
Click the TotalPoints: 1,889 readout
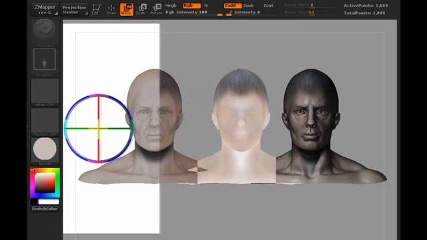(x=364, y=13)
